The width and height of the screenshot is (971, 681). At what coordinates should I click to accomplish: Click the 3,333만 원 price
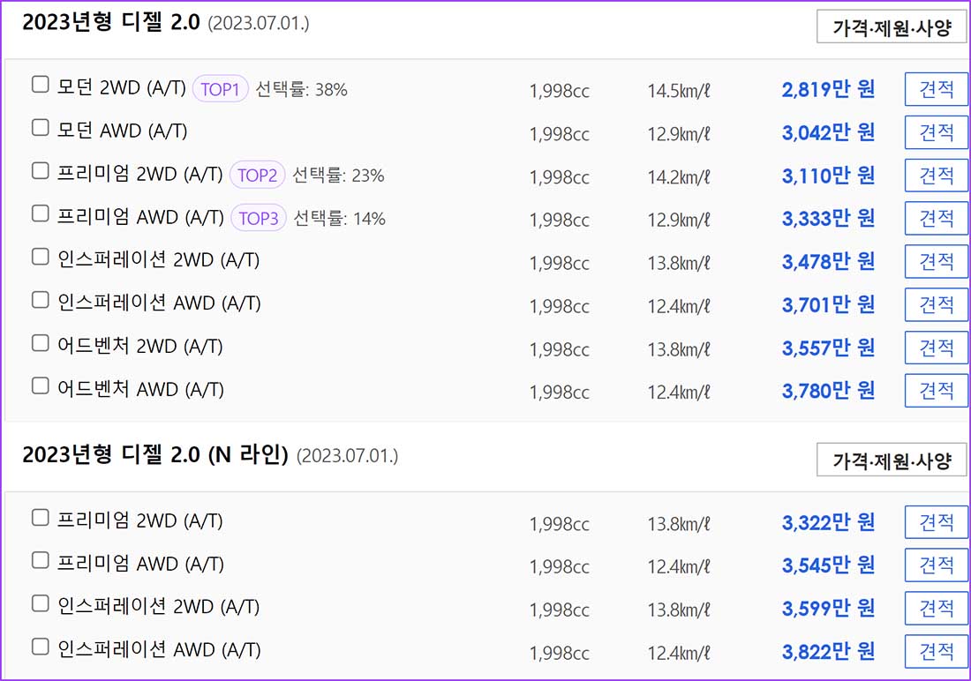tap(828, 219)
